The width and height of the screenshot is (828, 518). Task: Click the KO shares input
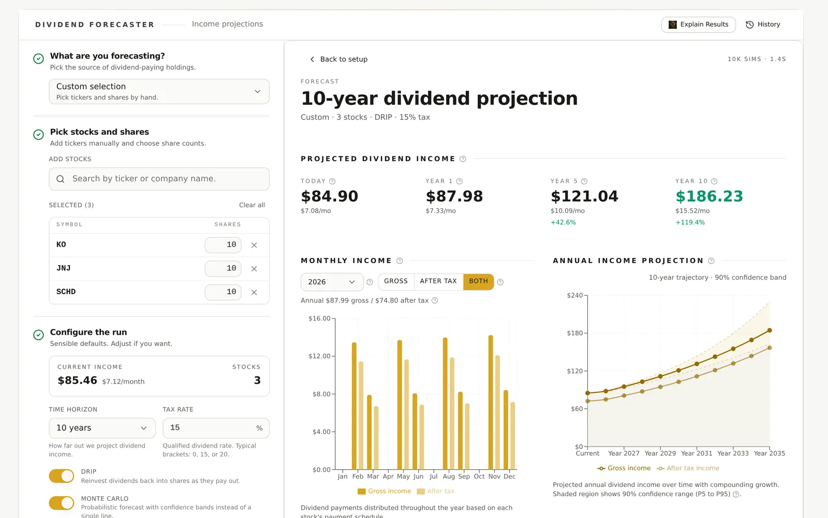(223, 245)
